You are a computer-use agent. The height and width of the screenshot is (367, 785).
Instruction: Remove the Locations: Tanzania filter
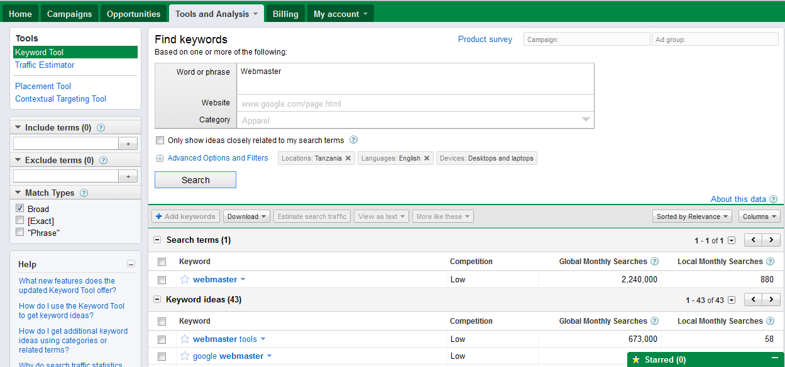(348, 159)
